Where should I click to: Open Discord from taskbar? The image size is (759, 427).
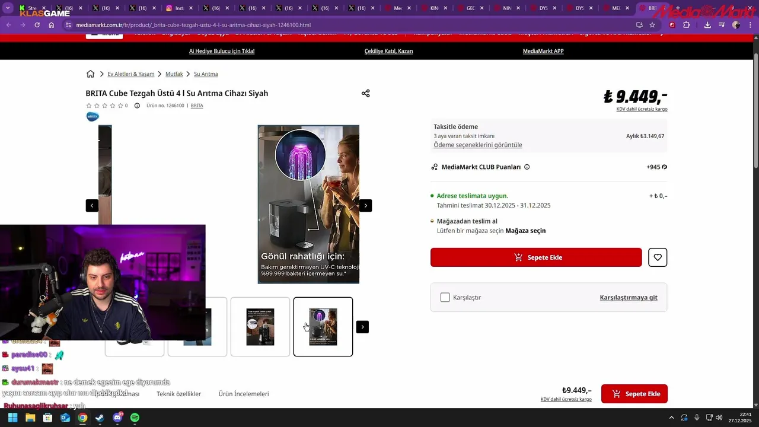click(x=117, y=418)
